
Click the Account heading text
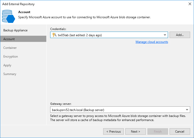pyautogui.click(x=24, y=12)
